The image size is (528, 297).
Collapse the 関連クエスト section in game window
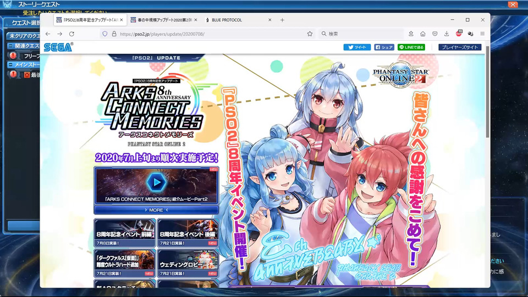click(x=10, y=46)
